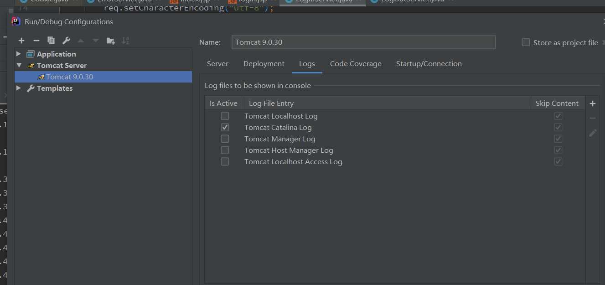Add log file entry with plus button
Image resolution: width=605 pixels, height=285 pixels.
click(x=593, y=104)
